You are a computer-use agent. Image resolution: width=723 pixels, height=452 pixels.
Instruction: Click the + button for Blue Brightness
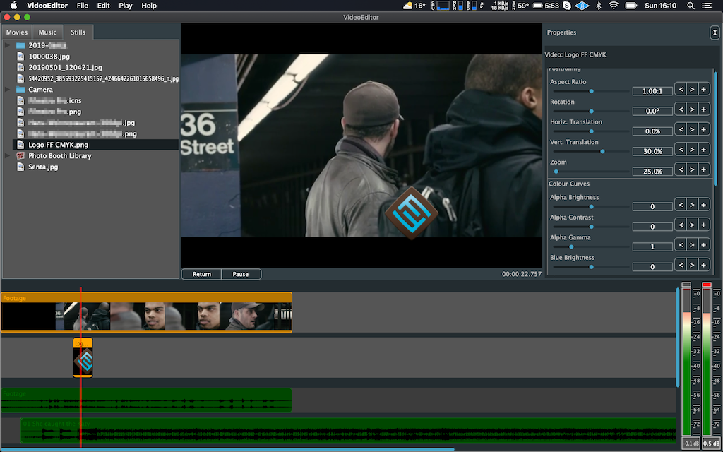click(x=704, y=265)
